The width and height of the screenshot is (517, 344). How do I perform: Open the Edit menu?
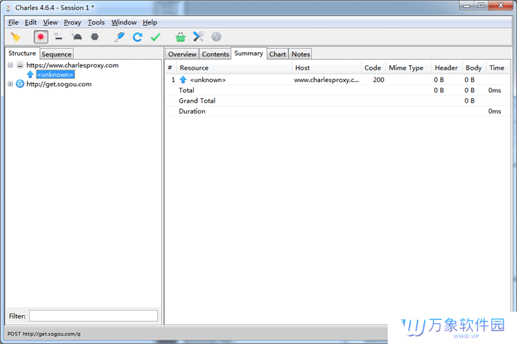(30, 23)
